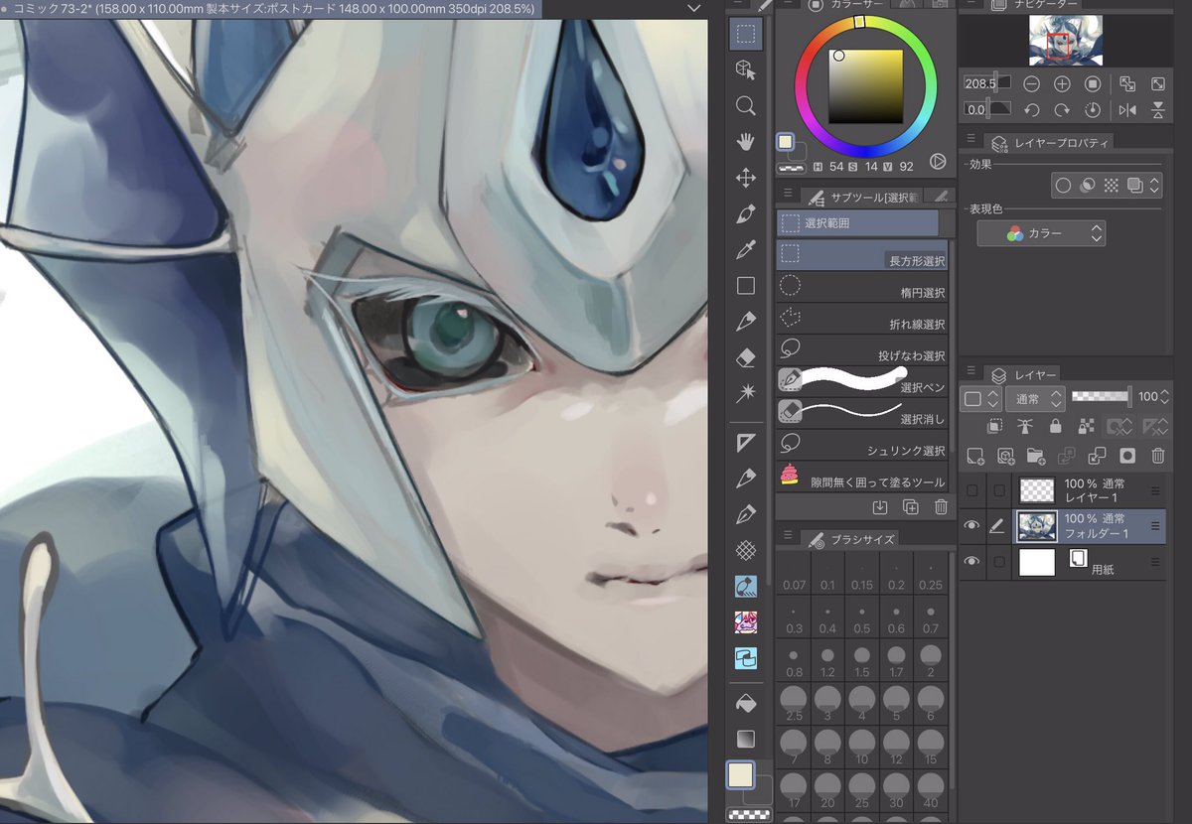Open the layer palette color dropdown beside 通常
Viewport: 1192px width, 824px height.
point(981,398)
